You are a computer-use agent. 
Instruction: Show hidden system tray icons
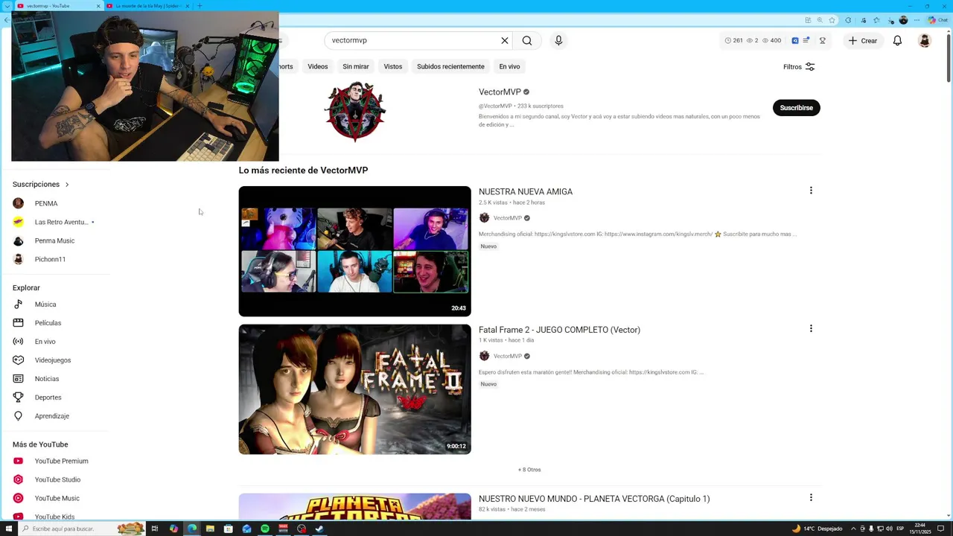click(x=853, y=529)
